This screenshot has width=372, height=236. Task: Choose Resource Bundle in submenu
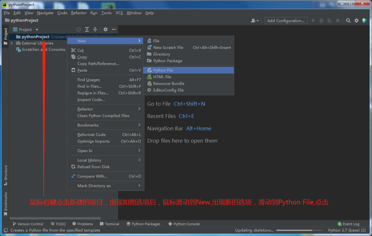click(x=189, y=83)
